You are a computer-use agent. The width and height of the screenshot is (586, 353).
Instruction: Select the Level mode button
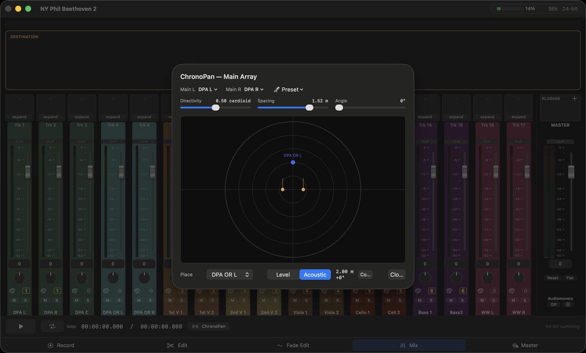pos(283,275)
